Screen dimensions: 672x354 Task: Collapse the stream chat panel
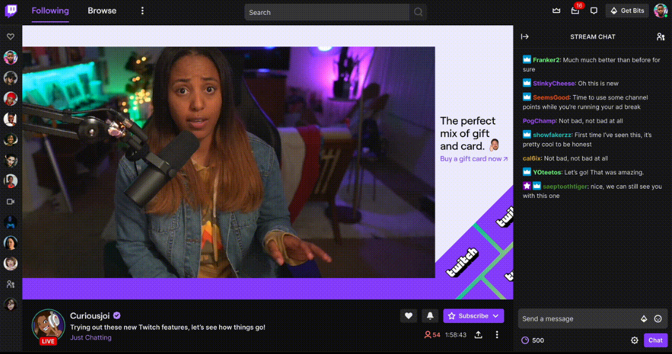point(525,37)
